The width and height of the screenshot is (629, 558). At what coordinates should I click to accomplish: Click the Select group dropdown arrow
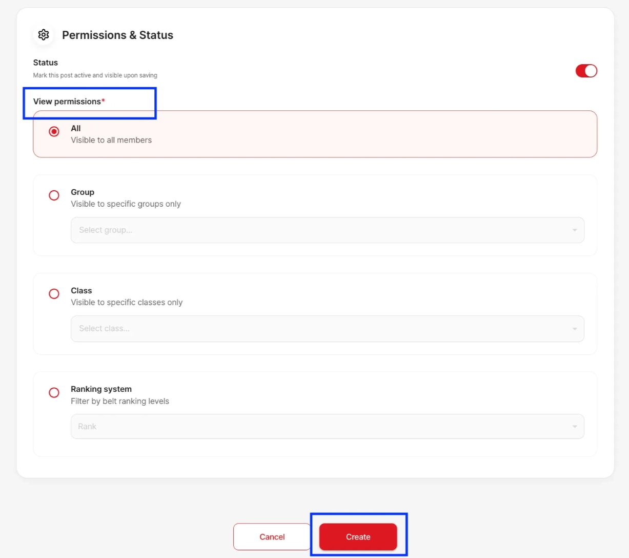tap(575, 230)
